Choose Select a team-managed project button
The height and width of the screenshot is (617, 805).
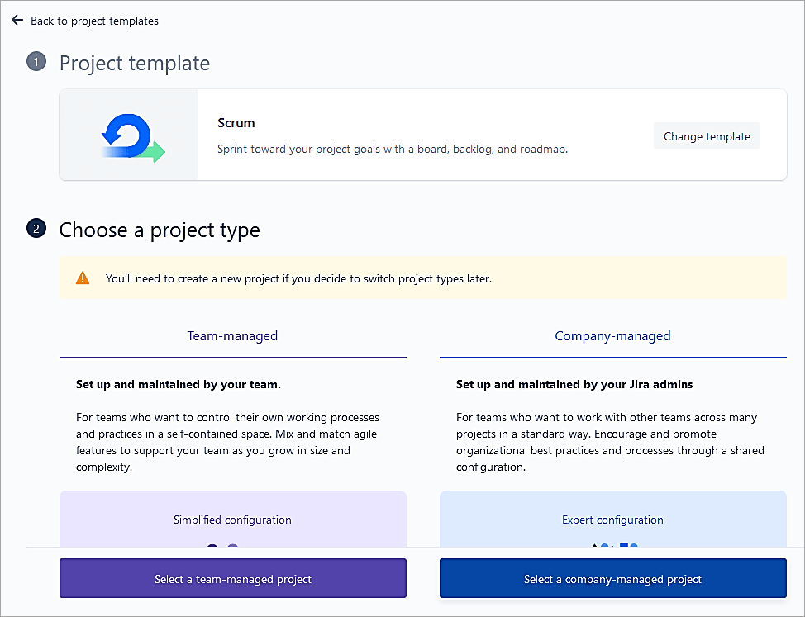[x=232, y=578]
